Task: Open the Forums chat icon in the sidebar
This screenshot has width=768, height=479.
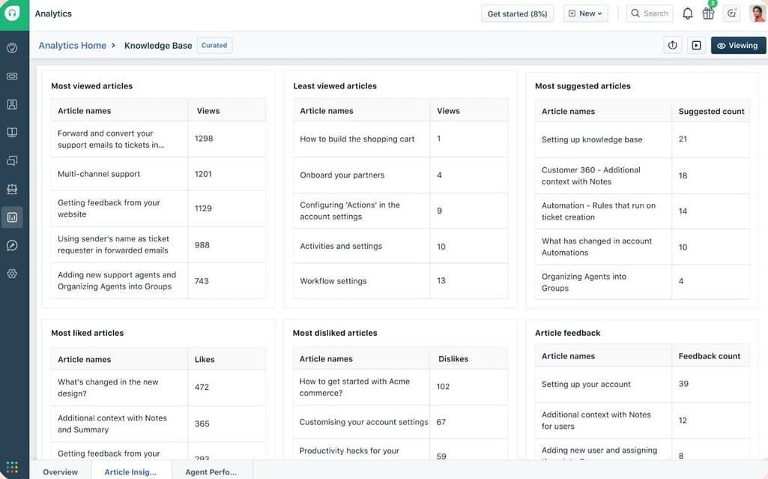Action: 11,160
